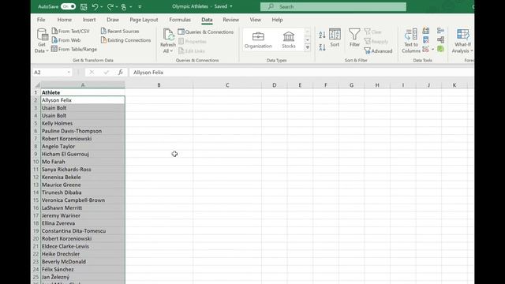Switch to the View tab
Screen dimensions: 505x284
pyautogui.click(x=256, y=20)
